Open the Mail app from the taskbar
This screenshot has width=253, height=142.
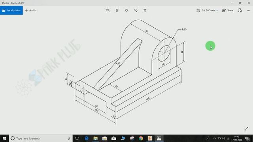click(113, 138)
